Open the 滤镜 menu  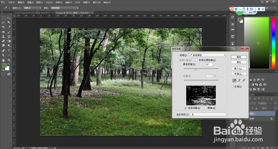(68, 3)
